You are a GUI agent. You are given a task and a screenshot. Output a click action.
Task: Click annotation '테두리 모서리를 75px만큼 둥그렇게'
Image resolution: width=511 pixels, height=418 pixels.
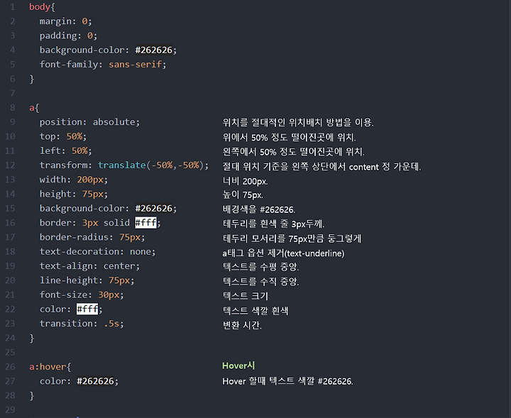tap(292, 238)
